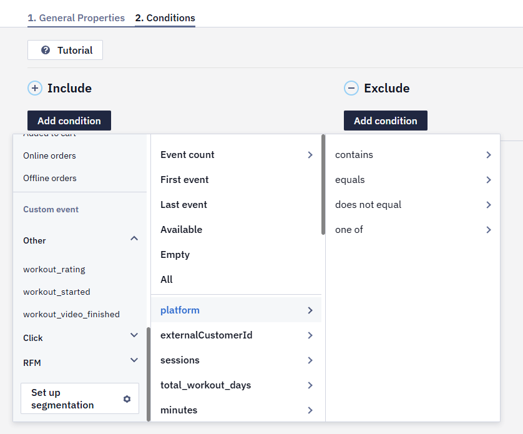This screenshot has height=434, width=523.
Task: Click the middle column scrollbar
Action: 323,184
